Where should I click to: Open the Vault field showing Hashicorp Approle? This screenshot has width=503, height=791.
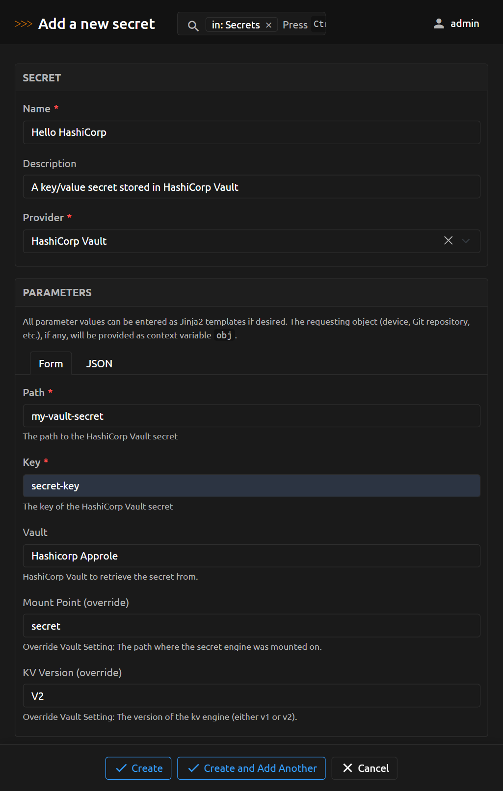[x=251, y=556]
